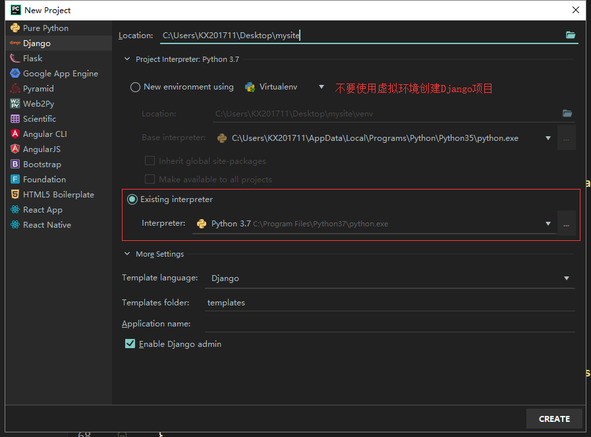Check Make available to all projects
Screen dimensions: 591x437
tap(150, 179)
